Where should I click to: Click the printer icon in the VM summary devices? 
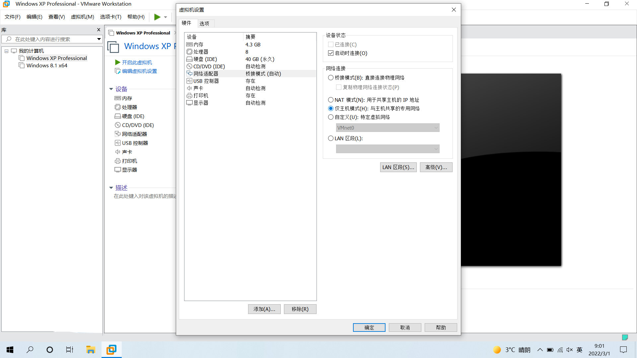[x=117, y=161]
